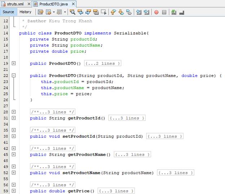The height and width of the screenshot is (194, 225).
Task: Expand the fold at line 19 constructor
Action: [x=14, y=63]
